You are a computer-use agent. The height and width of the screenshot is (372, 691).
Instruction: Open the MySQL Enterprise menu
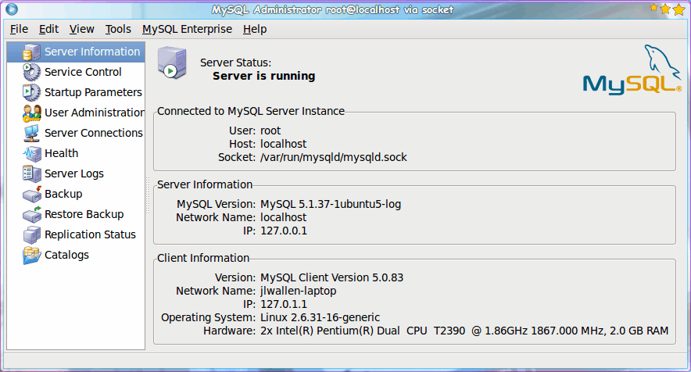pos(187,29)
